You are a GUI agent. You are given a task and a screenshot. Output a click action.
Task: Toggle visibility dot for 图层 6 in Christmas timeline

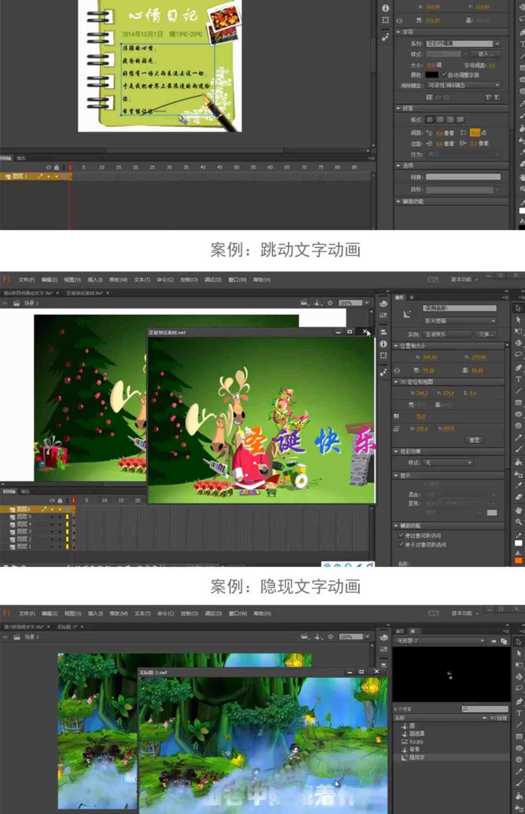point(52,509)
